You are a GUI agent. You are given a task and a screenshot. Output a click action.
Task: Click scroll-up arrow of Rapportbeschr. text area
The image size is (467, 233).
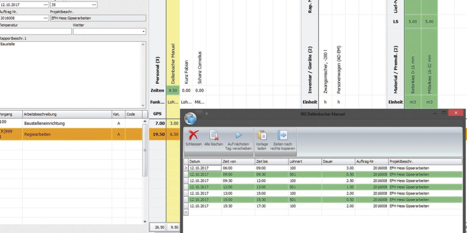143,44
